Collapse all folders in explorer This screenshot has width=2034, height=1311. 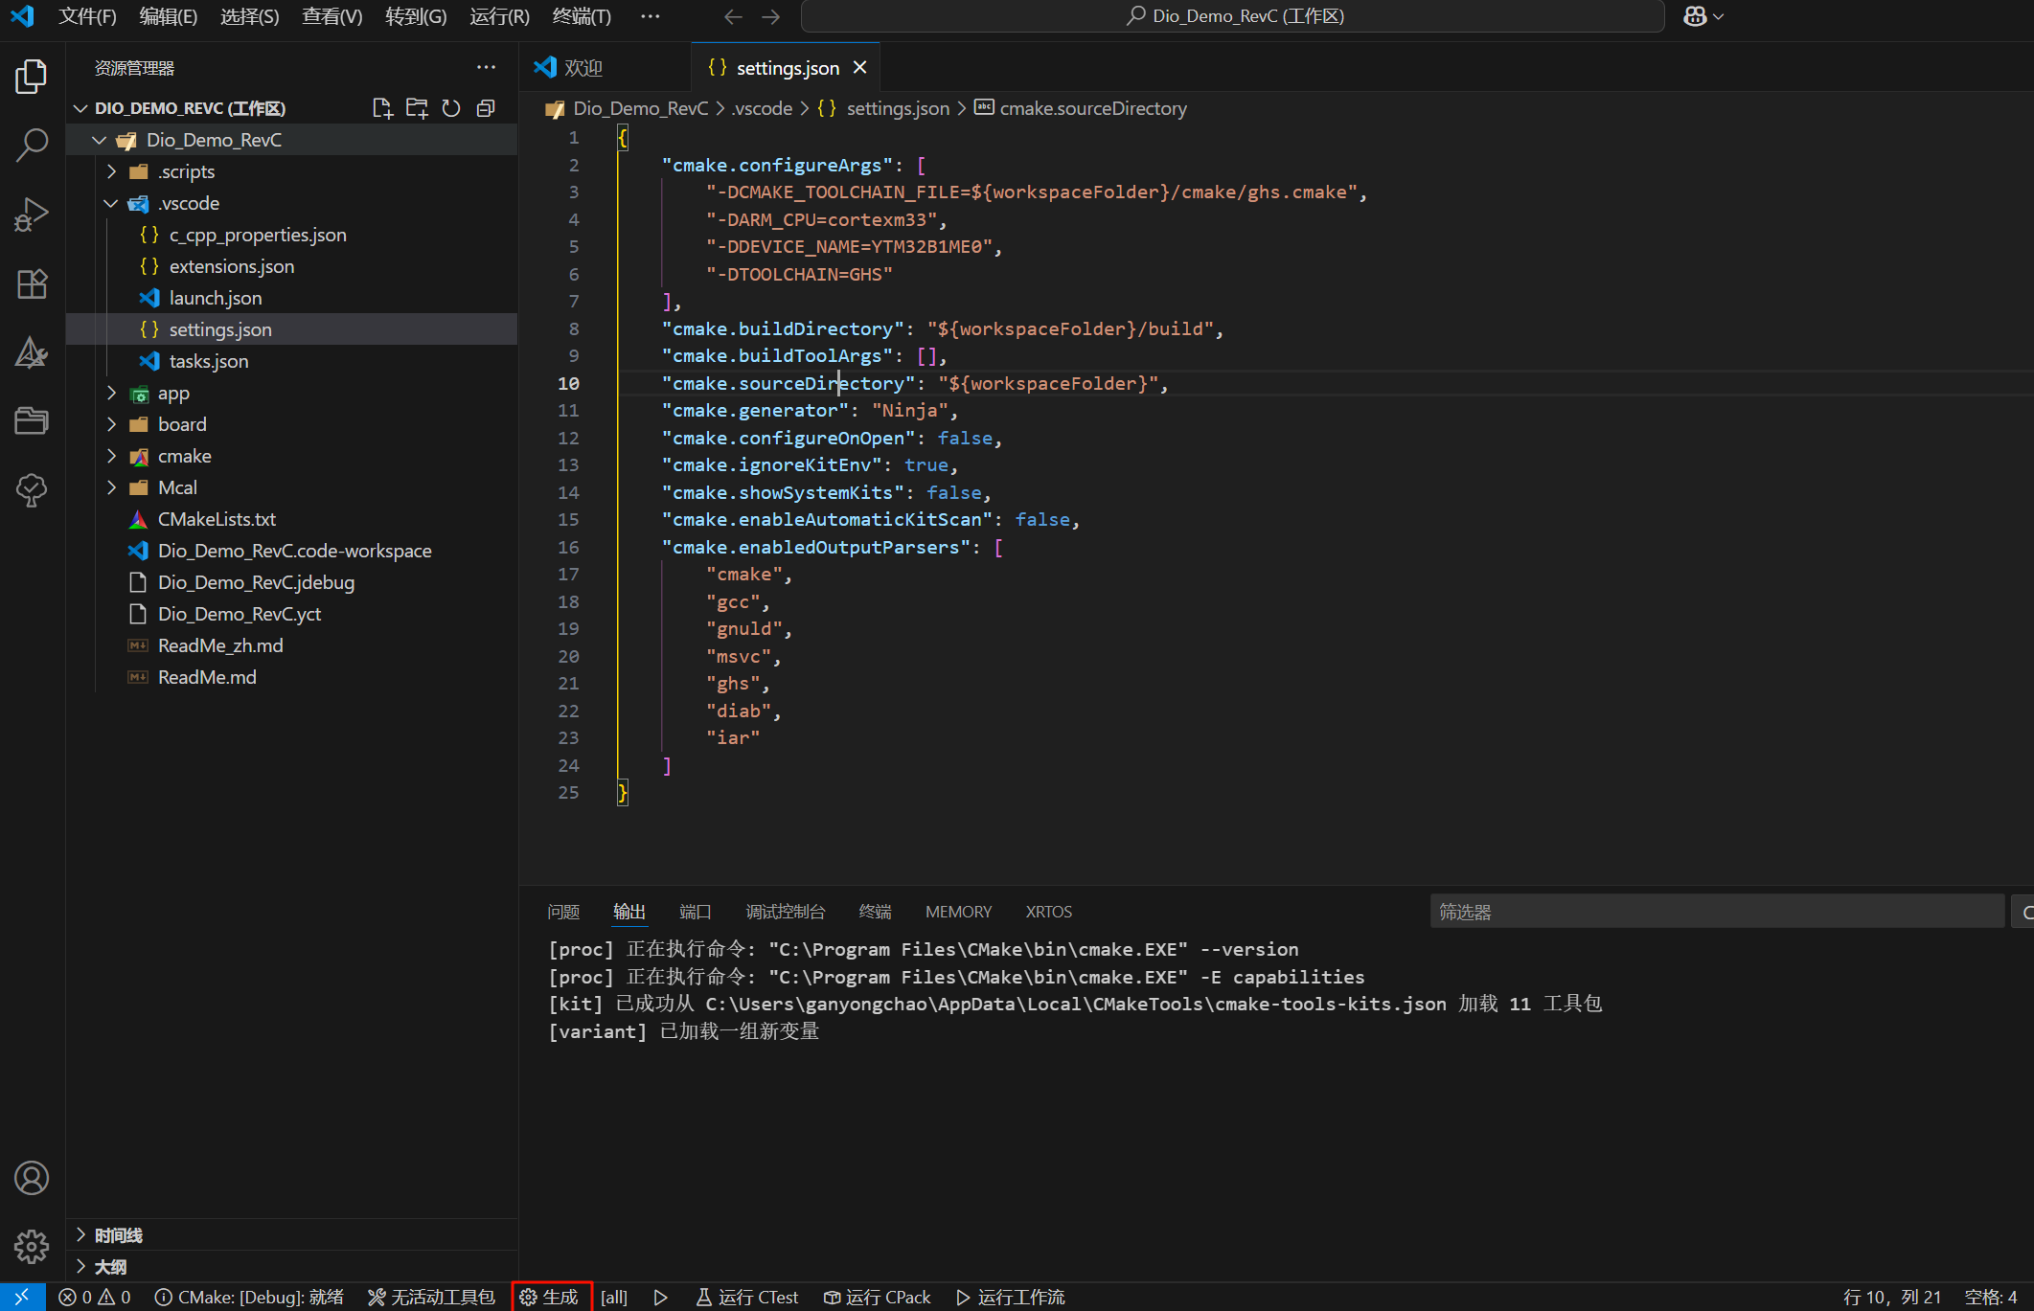point(486,108)
